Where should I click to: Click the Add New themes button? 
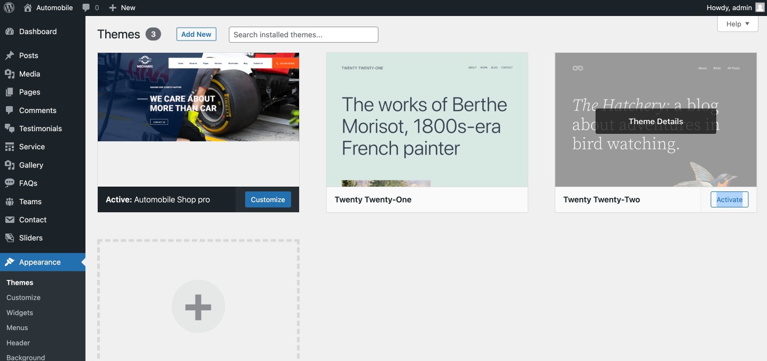pos(196,34)
